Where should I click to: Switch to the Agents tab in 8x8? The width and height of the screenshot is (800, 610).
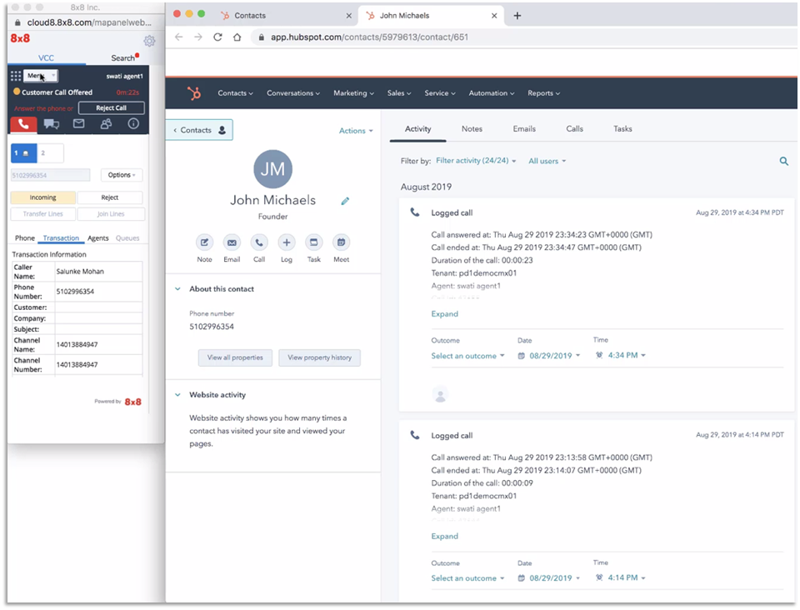tap(98, 238)
